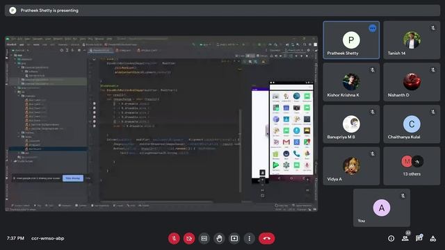Toggle closed captions

pyautogui.click(x=204, y=238)
